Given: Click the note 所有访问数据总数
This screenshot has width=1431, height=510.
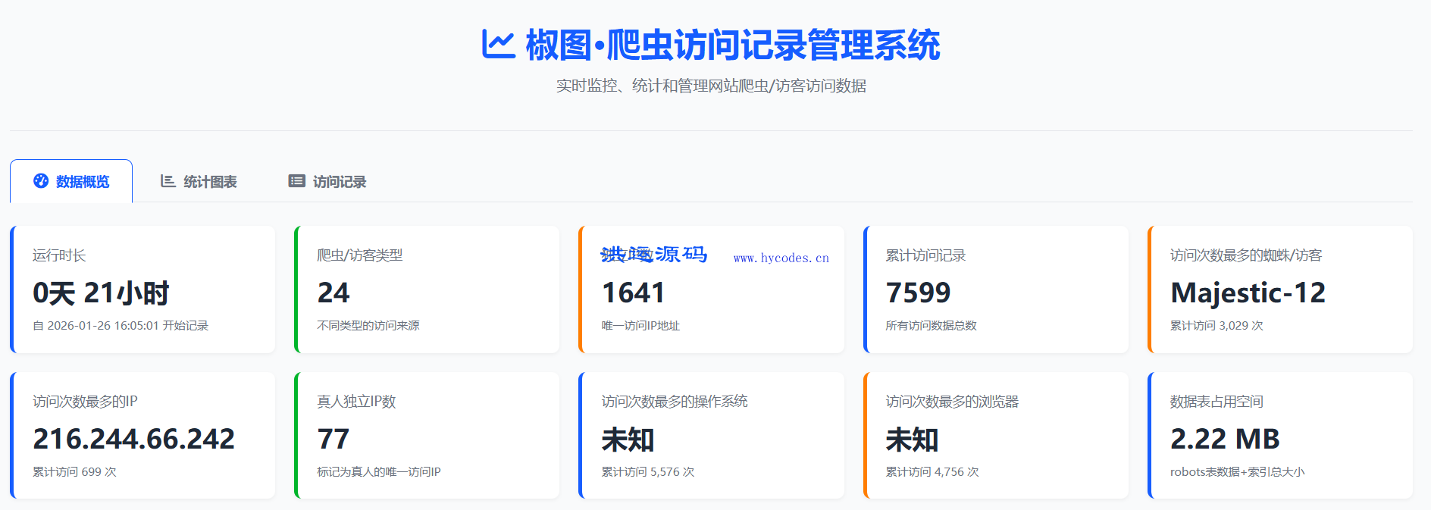Looking at the screenshot, I should click(931, 325).
